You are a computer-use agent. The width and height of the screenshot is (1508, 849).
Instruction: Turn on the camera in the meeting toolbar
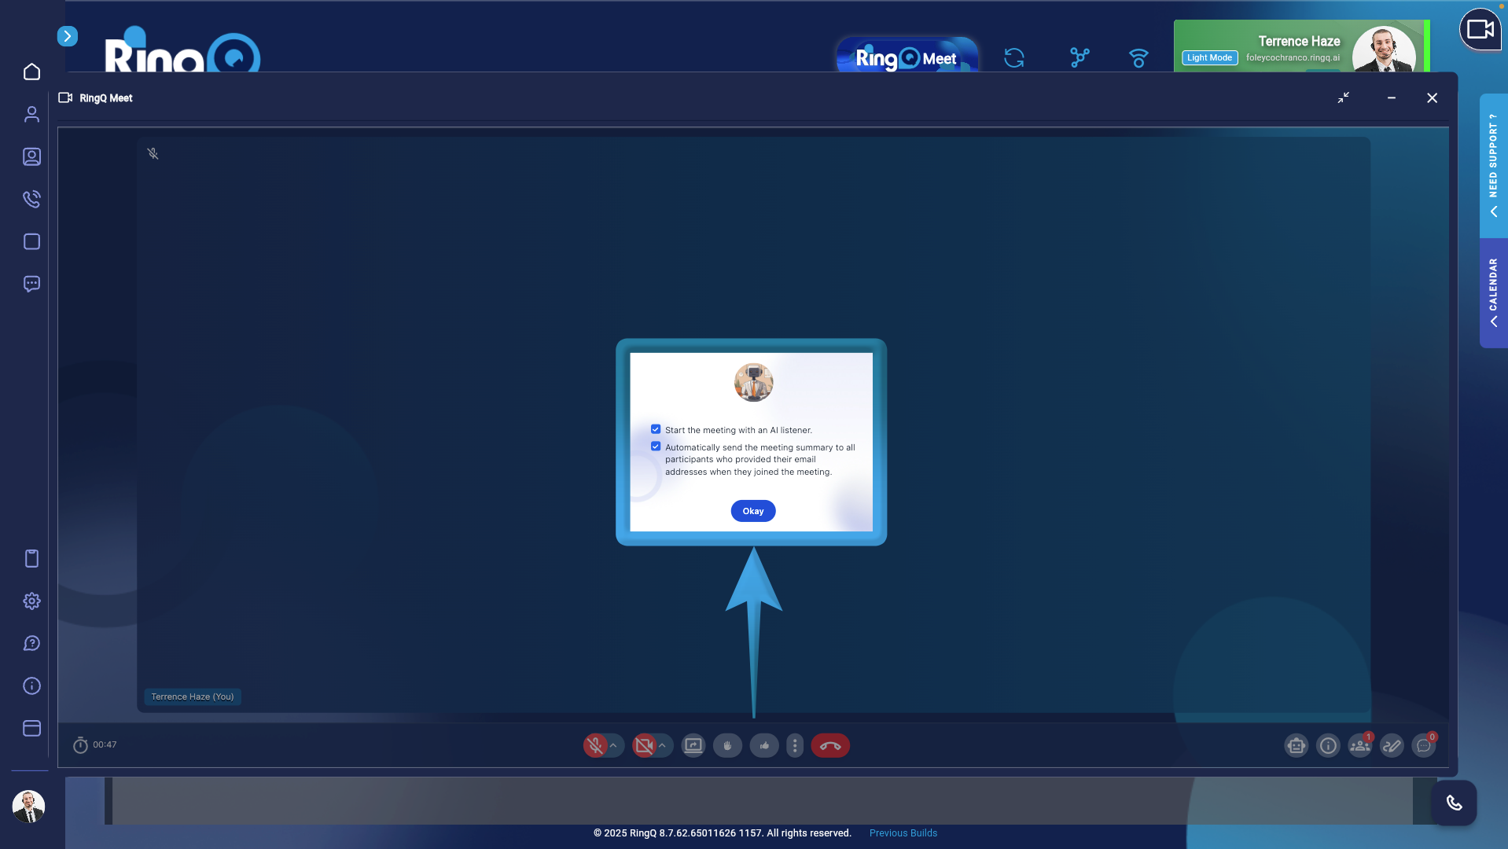pos(645,745)
